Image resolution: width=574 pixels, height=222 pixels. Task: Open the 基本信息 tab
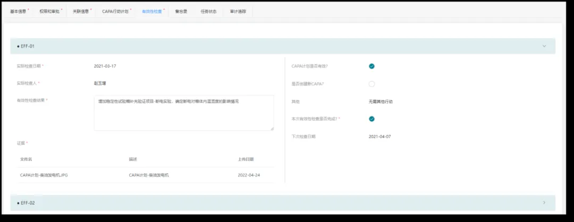pyautogui.click(x=18, y=11)
